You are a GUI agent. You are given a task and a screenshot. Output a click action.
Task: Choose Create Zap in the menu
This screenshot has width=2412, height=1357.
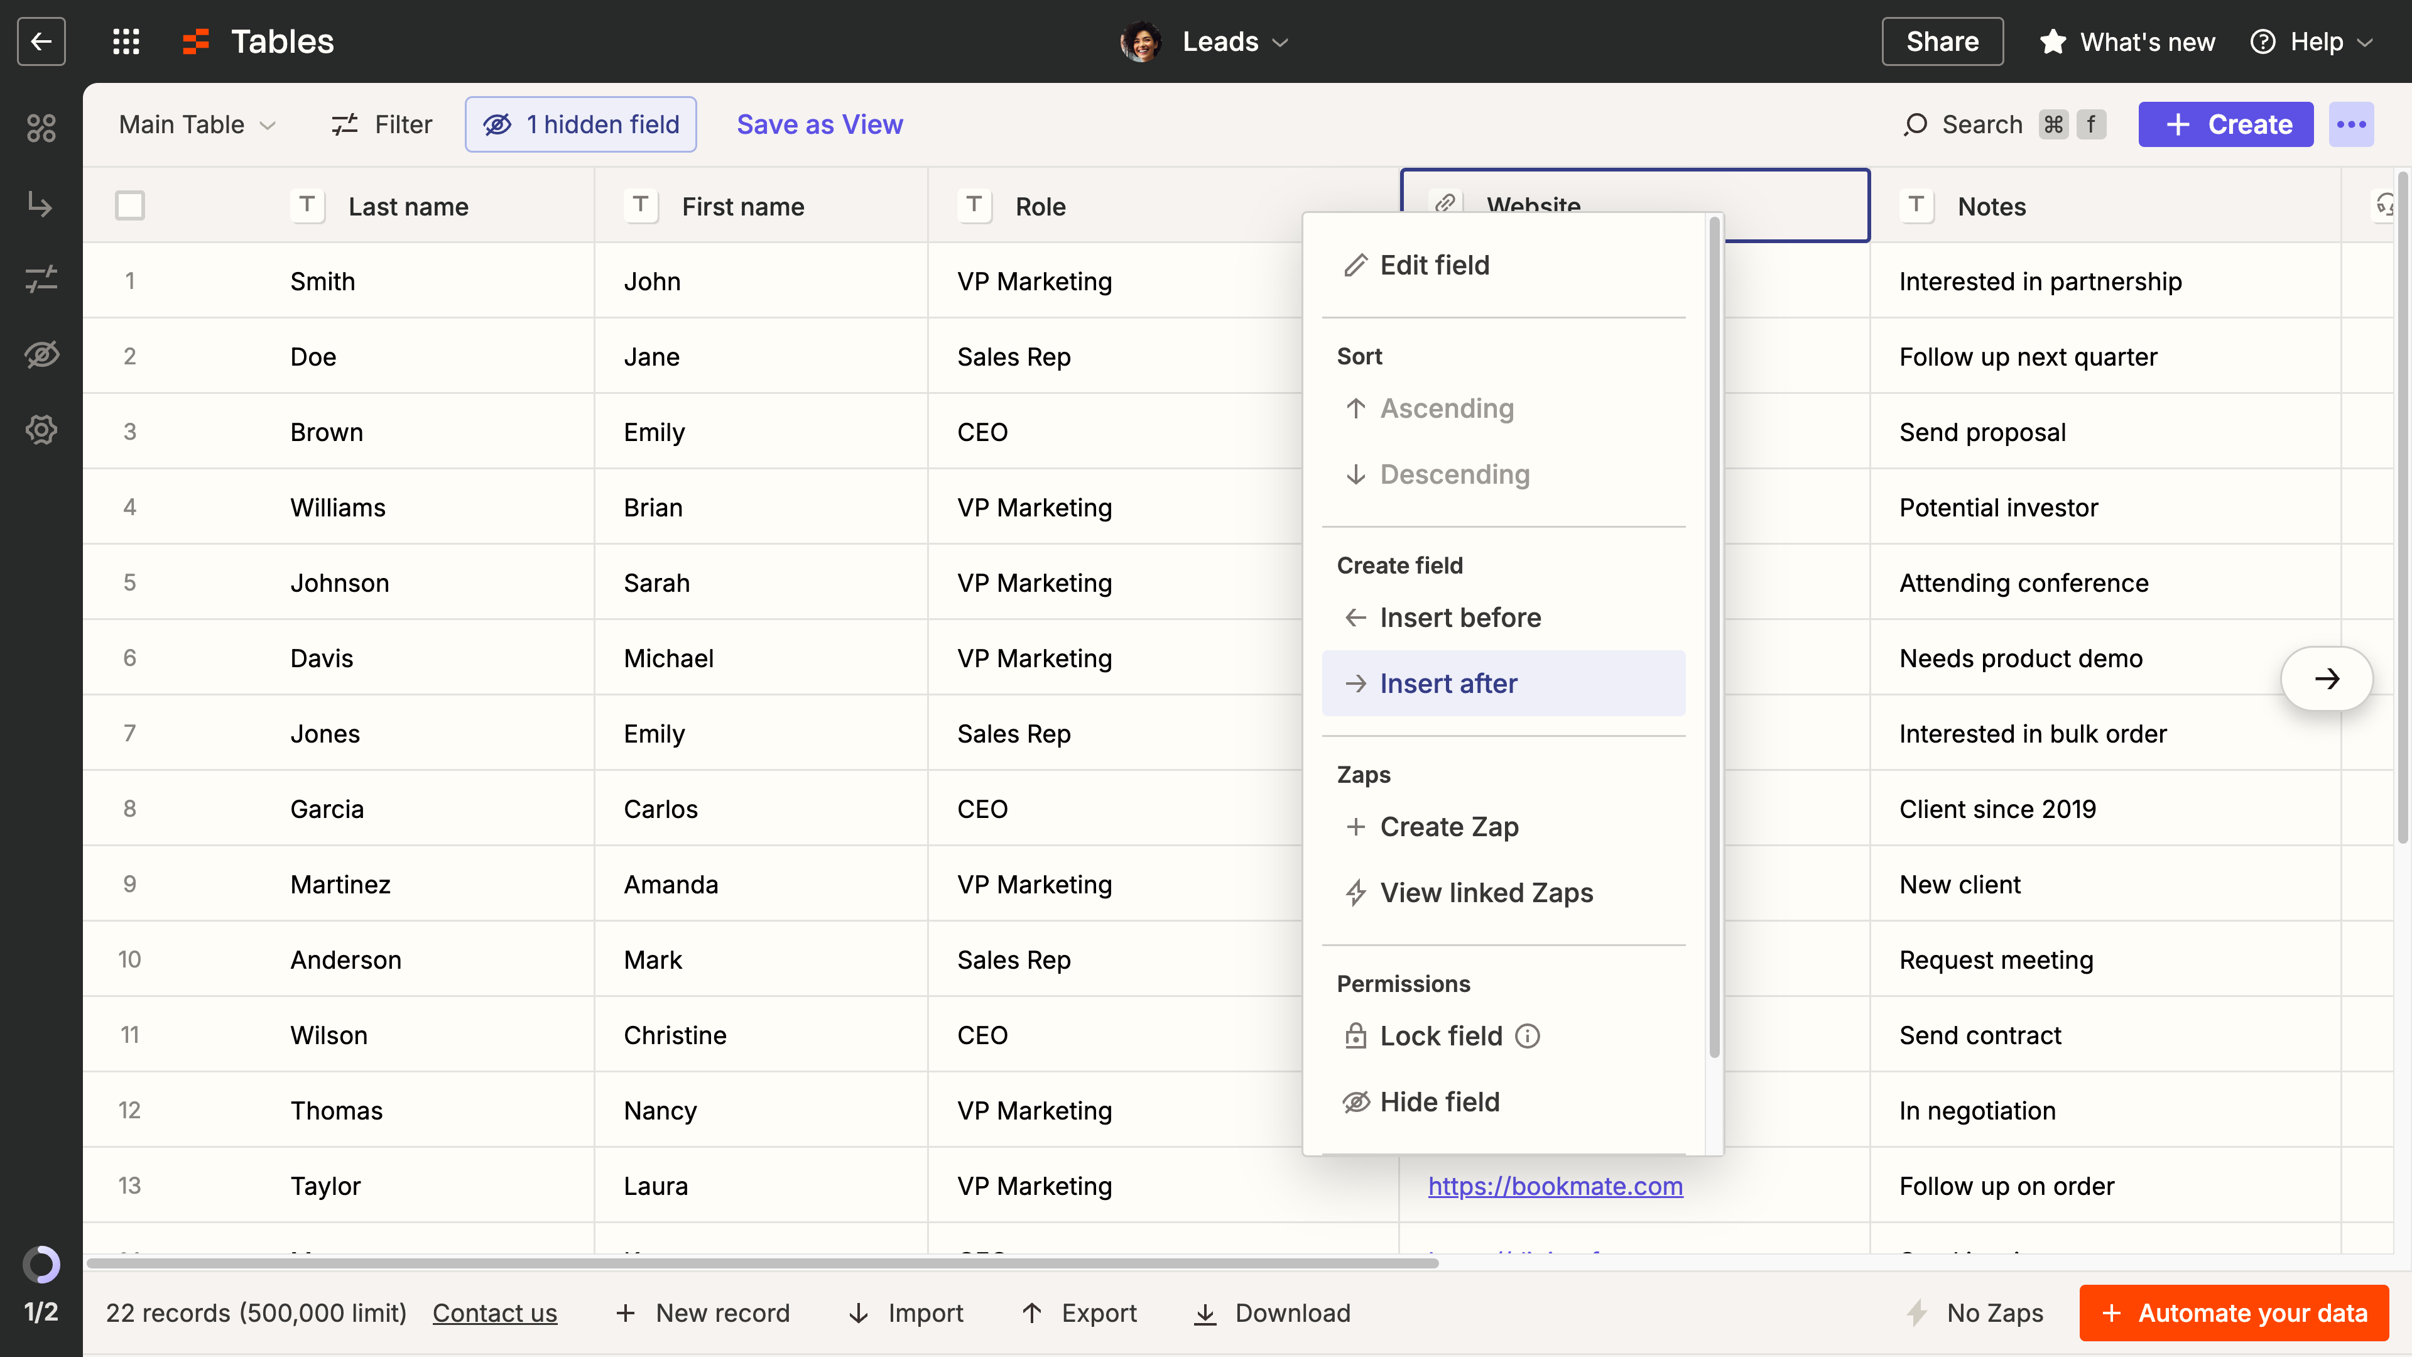1503,827
